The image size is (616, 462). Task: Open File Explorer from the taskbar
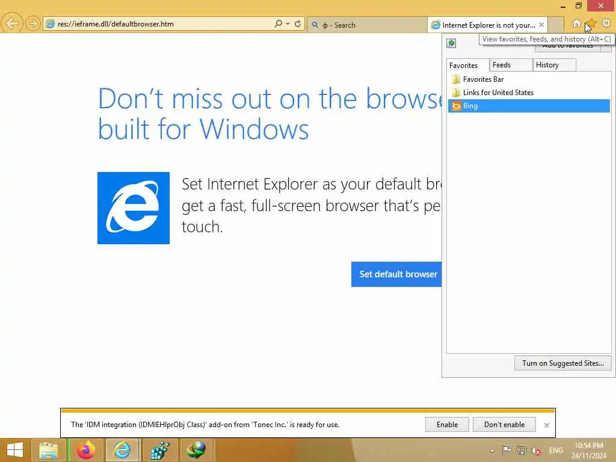tap(48, 450)
